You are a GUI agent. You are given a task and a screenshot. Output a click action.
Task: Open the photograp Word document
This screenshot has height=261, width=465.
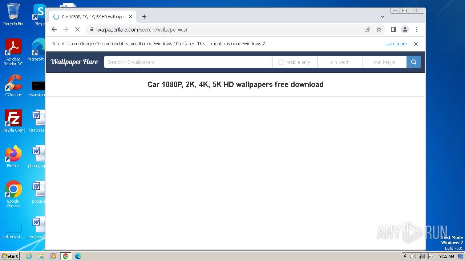coord(37,156)
